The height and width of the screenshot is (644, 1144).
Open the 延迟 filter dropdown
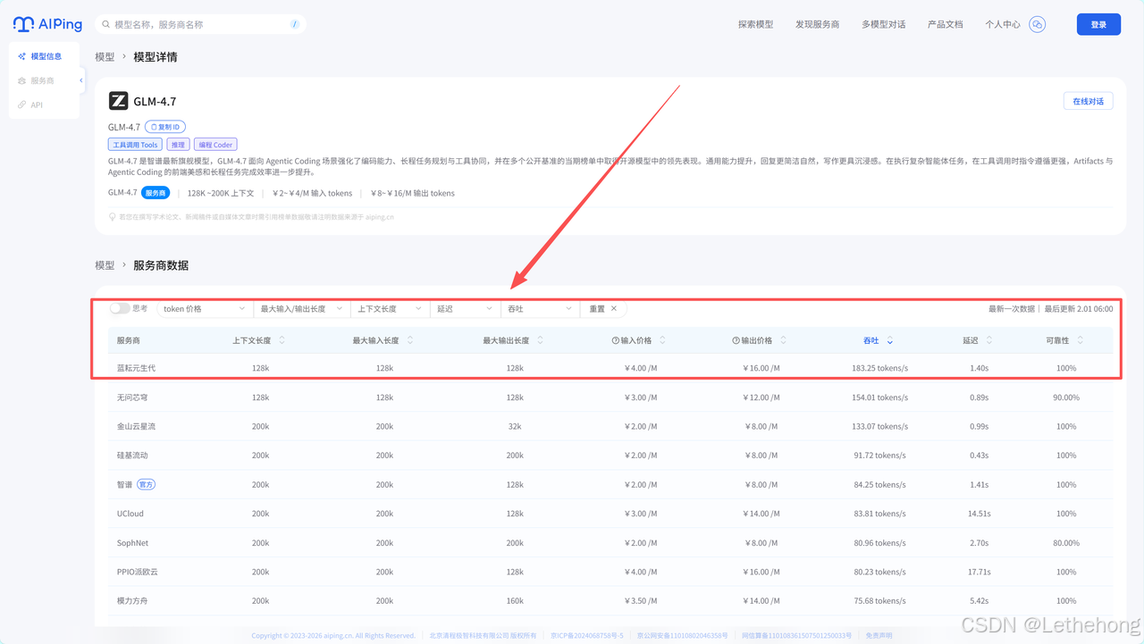pos(465,309)
